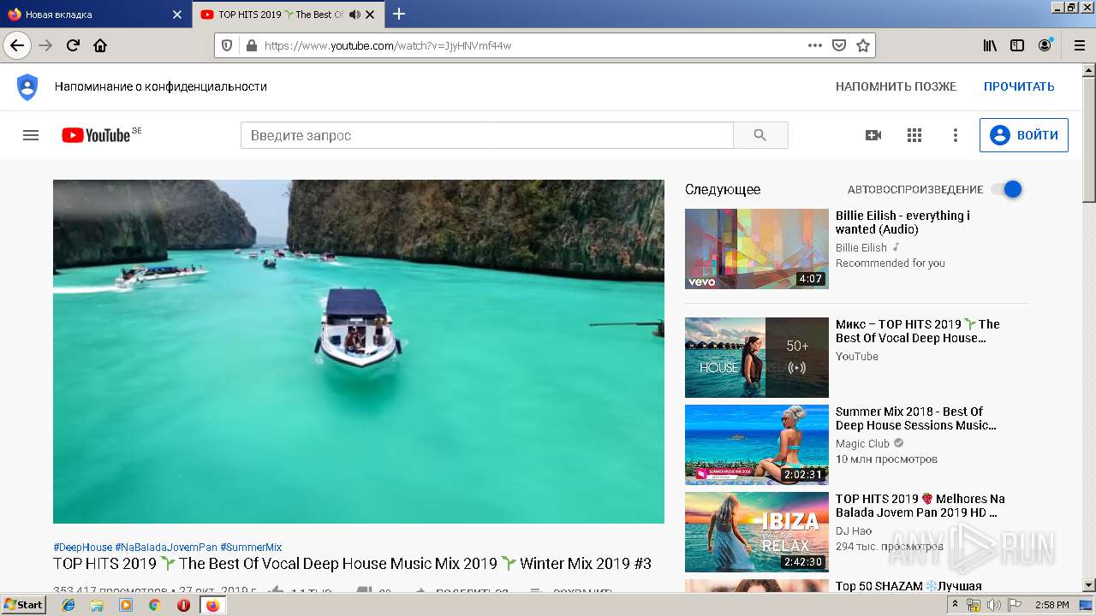The width and height of the screenshot is (1096, 616).
Task: Open Billie Eilish everything i wanted thumbnail
Action: tap(757, 249)
